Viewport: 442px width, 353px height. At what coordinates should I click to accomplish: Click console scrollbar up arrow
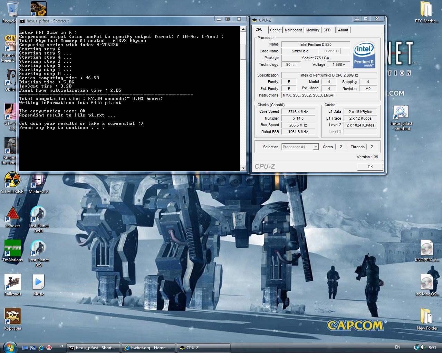(x=243, y=29)
